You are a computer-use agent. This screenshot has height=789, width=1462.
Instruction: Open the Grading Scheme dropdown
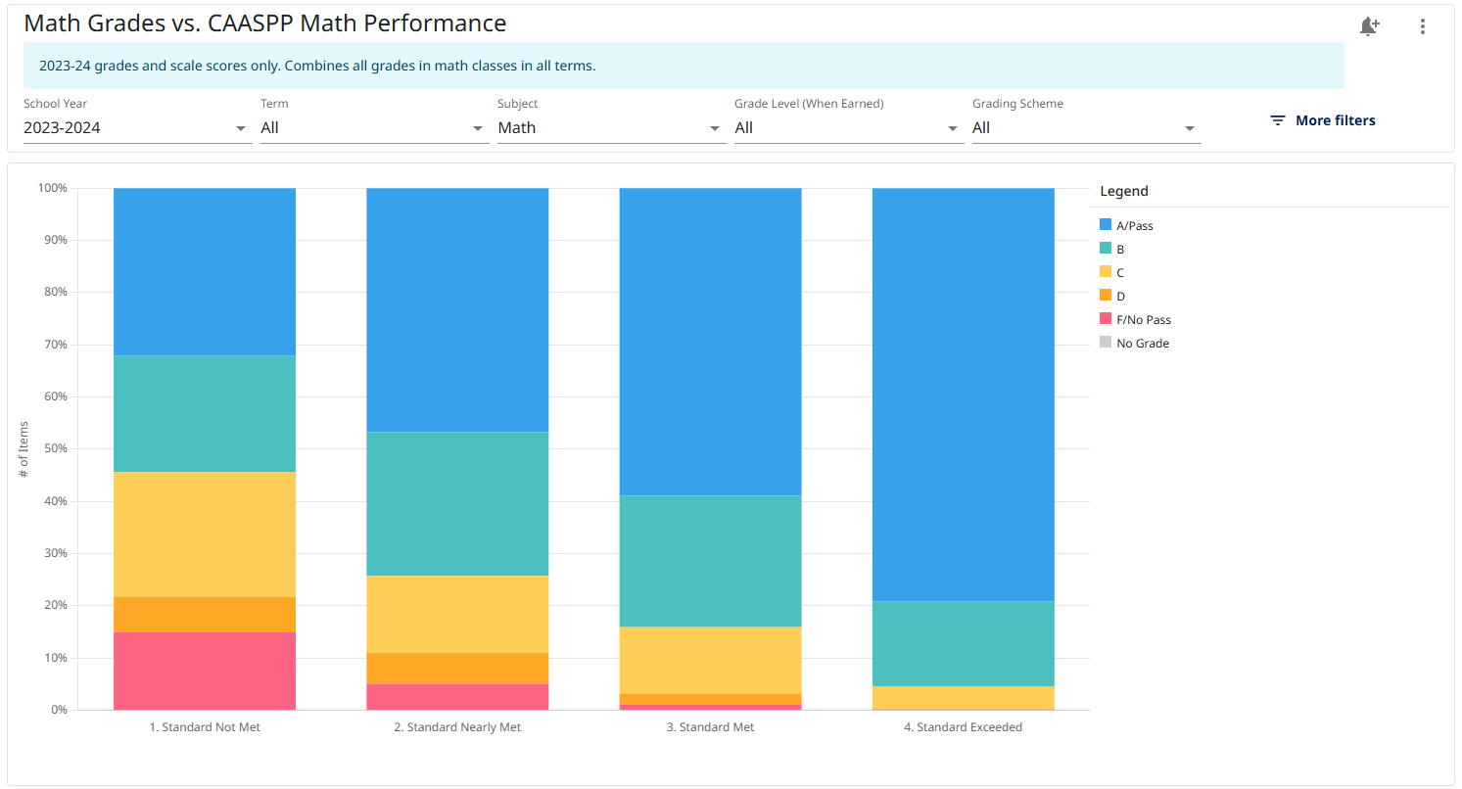click(1077, 127)
